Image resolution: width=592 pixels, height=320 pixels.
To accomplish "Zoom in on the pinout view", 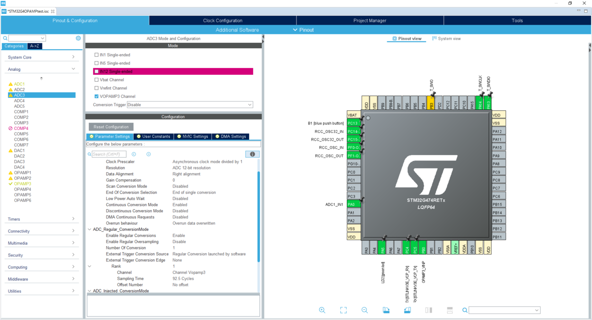I will point(322,310).
